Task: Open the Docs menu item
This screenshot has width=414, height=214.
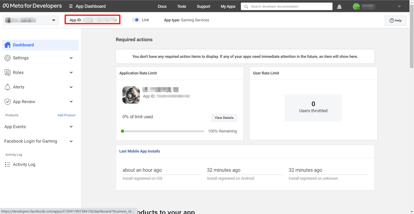Action: [x=162, y=6]
